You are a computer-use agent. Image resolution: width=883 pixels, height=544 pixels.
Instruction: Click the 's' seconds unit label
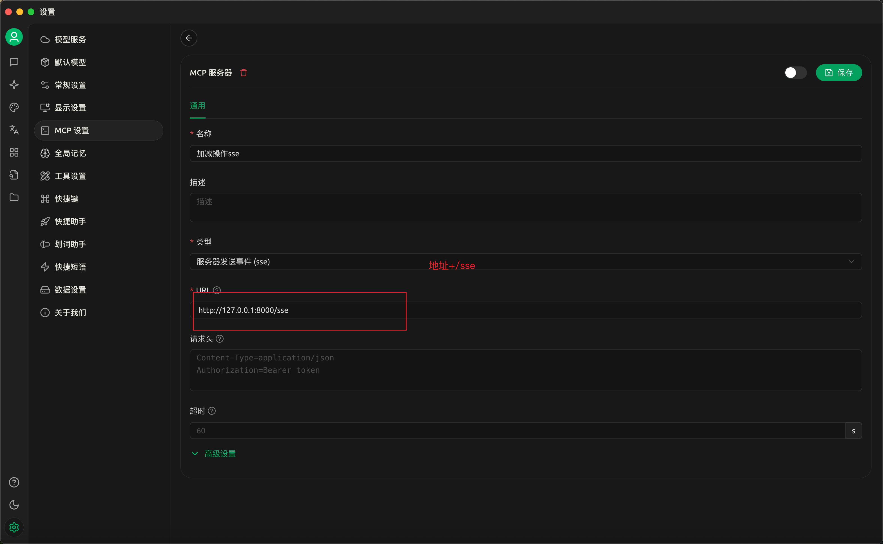click(853, 431)
